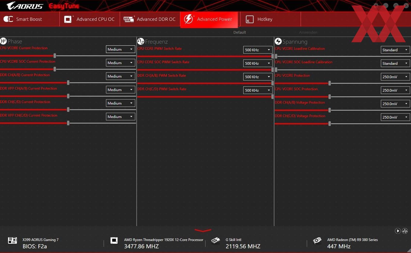Open the Hotkey tab
This screenshot has height=253, width=411.
click(x=270, y=19)
